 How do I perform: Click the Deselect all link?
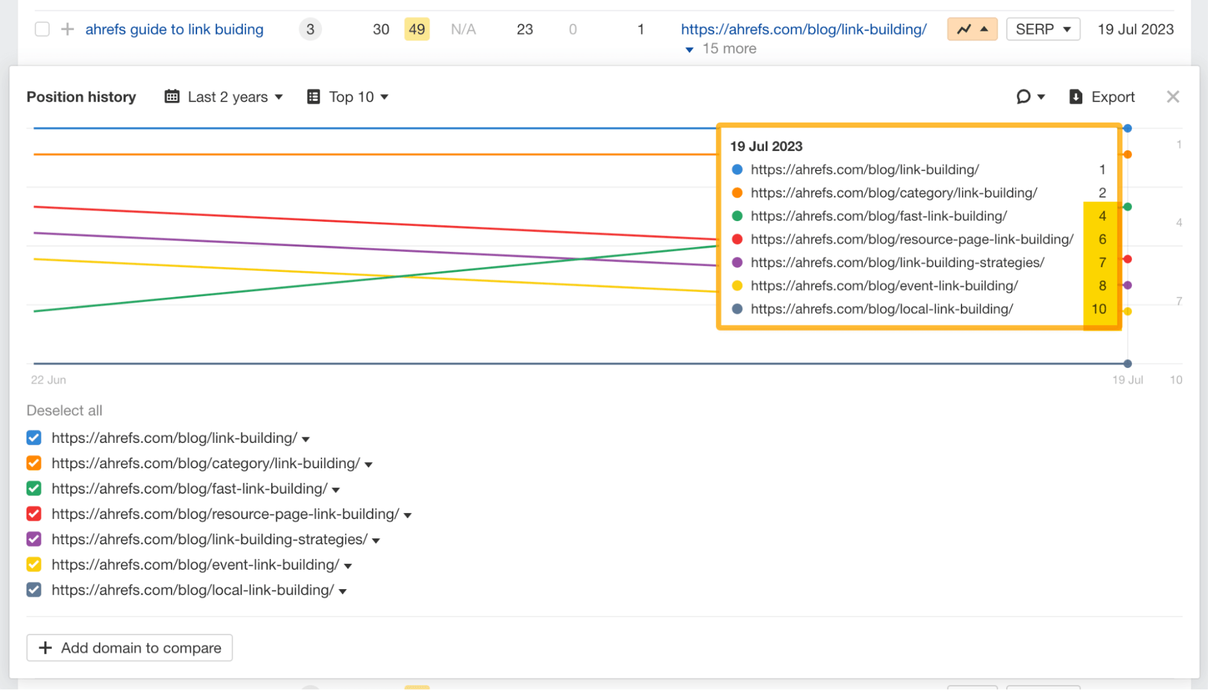pyautogui.click(x=64, y=410)
